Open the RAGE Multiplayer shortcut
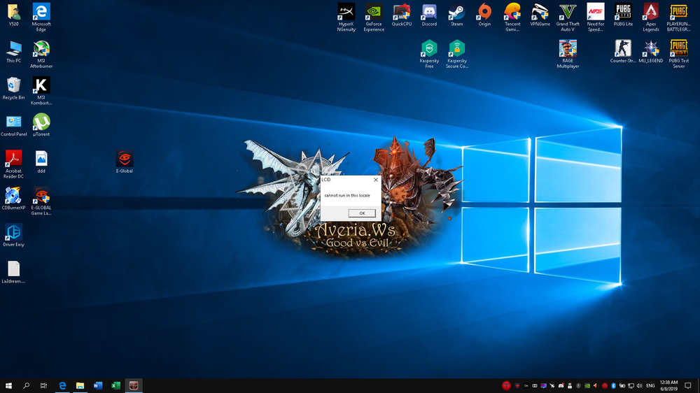Viewport: 700px width, 393px height. pyautogui.click(x=568, y=49)
